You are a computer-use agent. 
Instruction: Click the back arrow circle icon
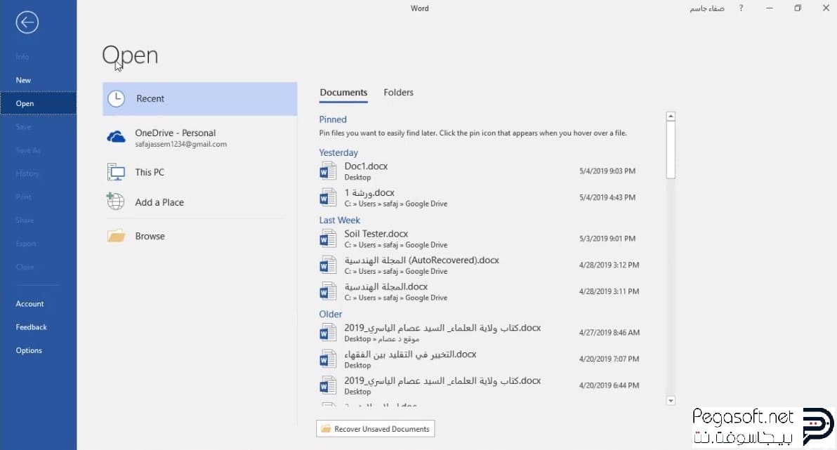tap(27, 22)
